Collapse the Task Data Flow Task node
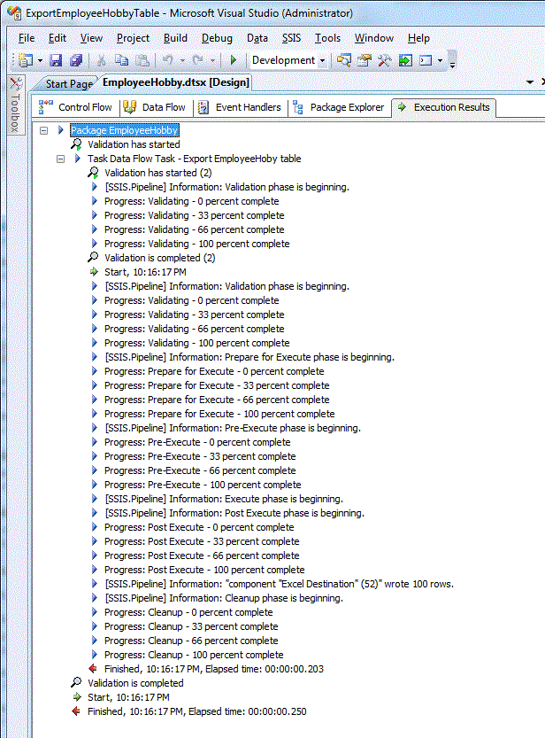545x738 pixels. pos(61,159)
